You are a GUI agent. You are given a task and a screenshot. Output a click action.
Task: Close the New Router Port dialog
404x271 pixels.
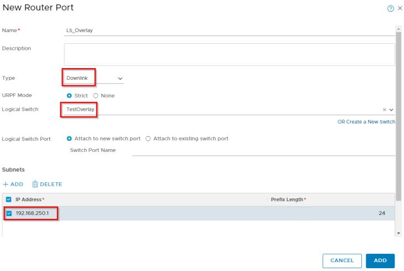click(400, 9)
